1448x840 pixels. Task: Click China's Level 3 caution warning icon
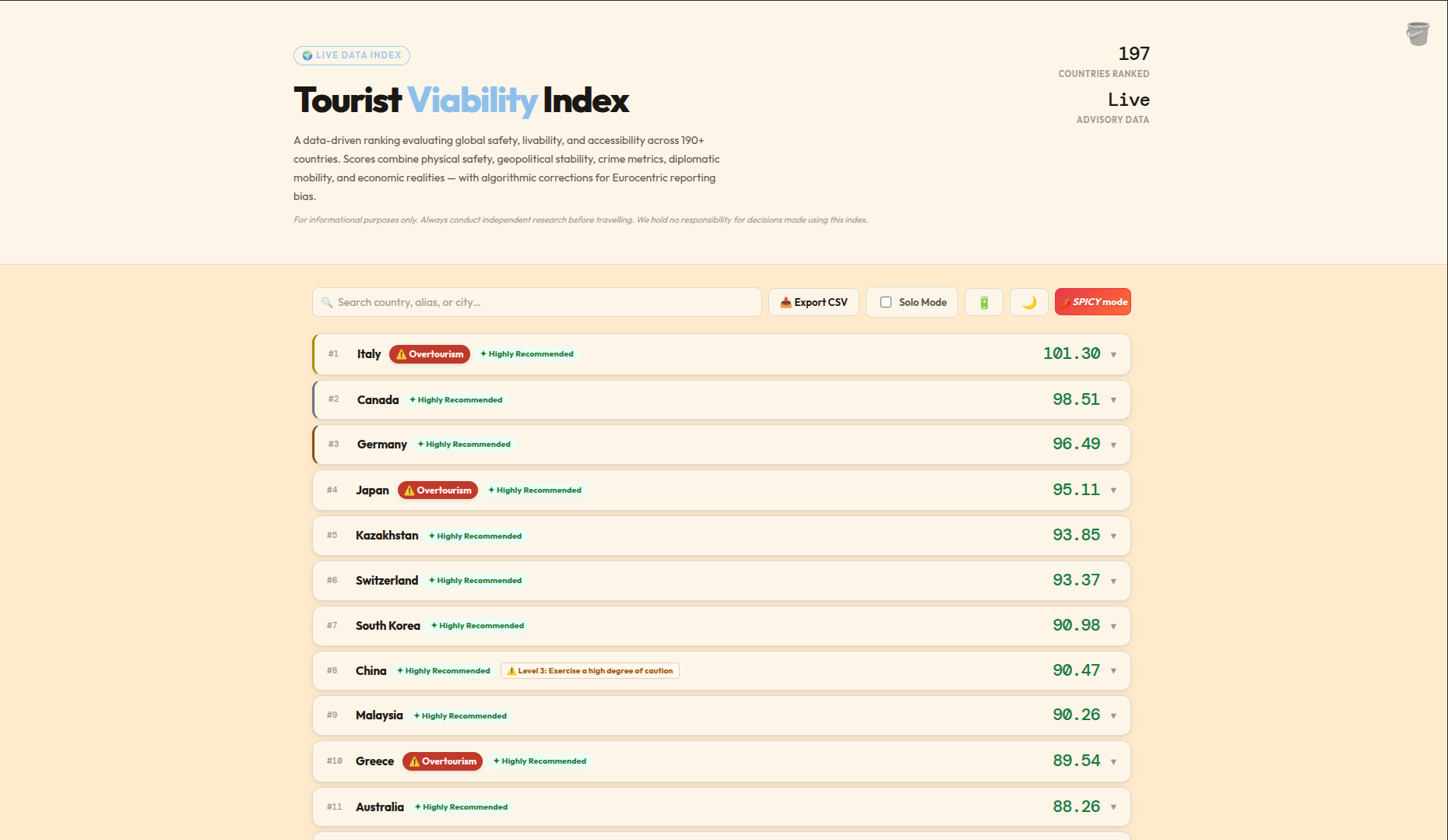pyautogui.click(x=511, y=671)
